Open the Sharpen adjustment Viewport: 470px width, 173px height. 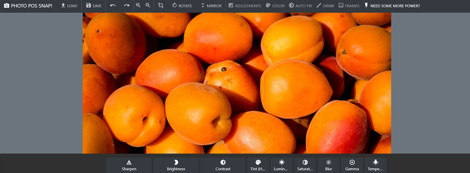click(129, 165)
